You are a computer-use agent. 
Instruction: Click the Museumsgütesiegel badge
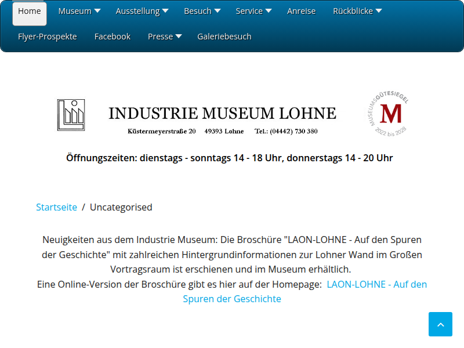click(x=389, y=114)
